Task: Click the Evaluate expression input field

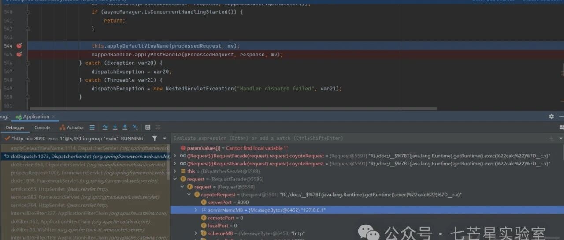Action: 359,138
